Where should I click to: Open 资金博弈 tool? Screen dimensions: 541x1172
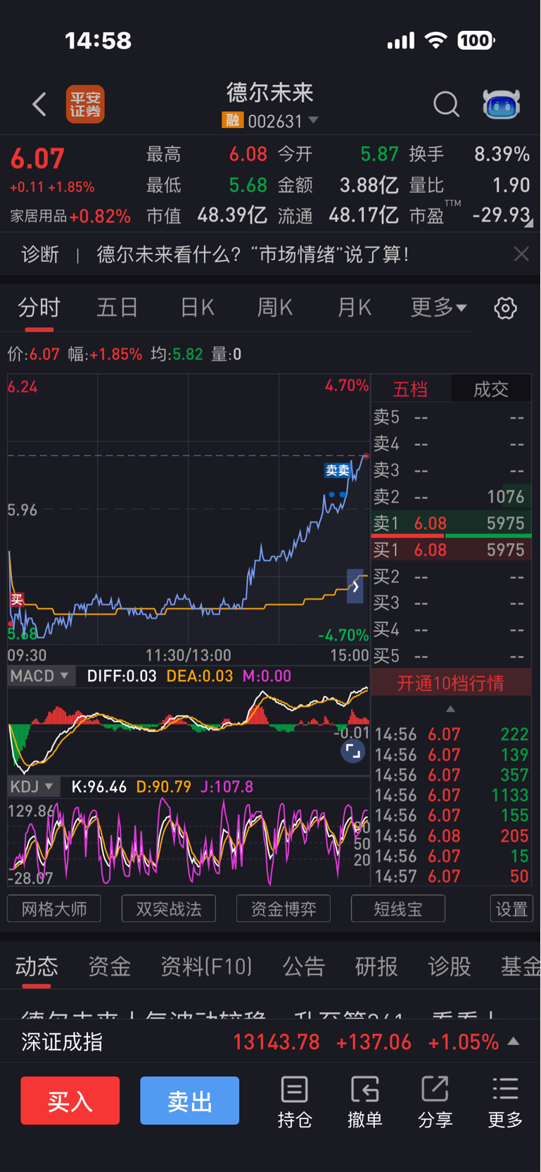coord(284,909)
